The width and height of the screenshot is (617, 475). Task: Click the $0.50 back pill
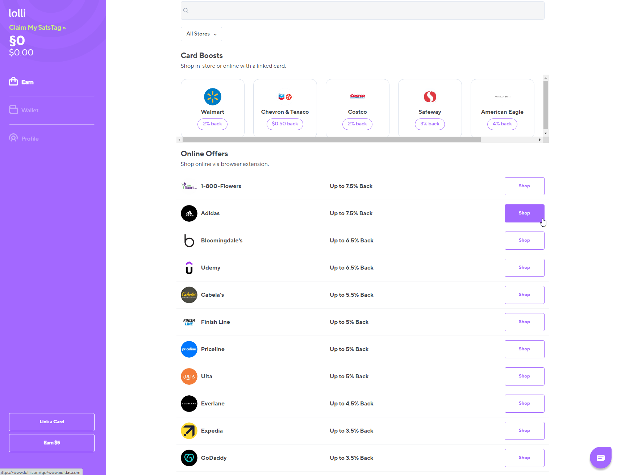point(285,124)
